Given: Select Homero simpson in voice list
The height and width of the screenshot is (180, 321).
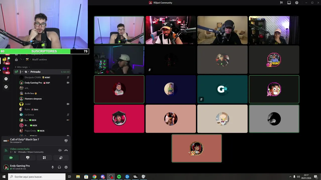Looking at the screenshot, I should [x=44, y=99].
